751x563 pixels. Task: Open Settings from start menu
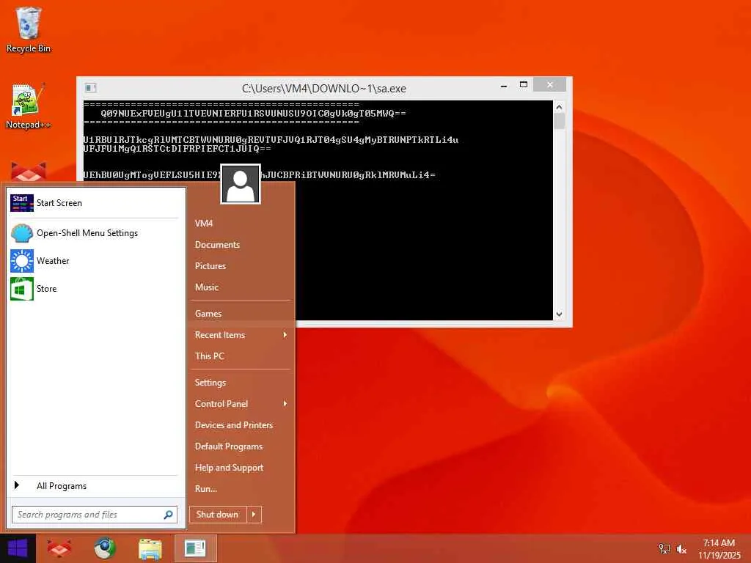click(x=241, y=383)
